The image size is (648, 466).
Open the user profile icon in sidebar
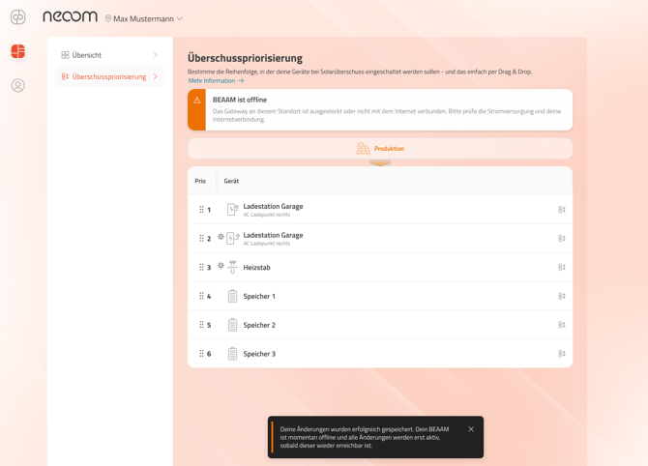17,86
